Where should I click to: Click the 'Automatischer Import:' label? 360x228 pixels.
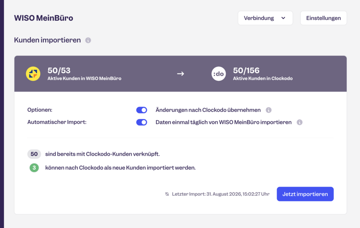[57, 122]
